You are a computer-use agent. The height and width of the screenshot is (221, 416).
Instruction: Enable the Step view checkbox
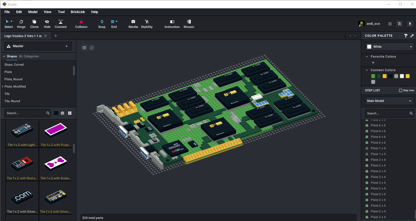tap(401, 90)
